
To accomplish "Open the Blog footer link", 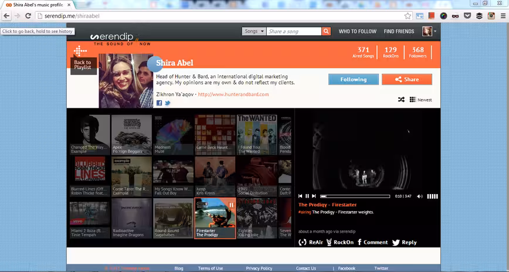I will point(178,268).
